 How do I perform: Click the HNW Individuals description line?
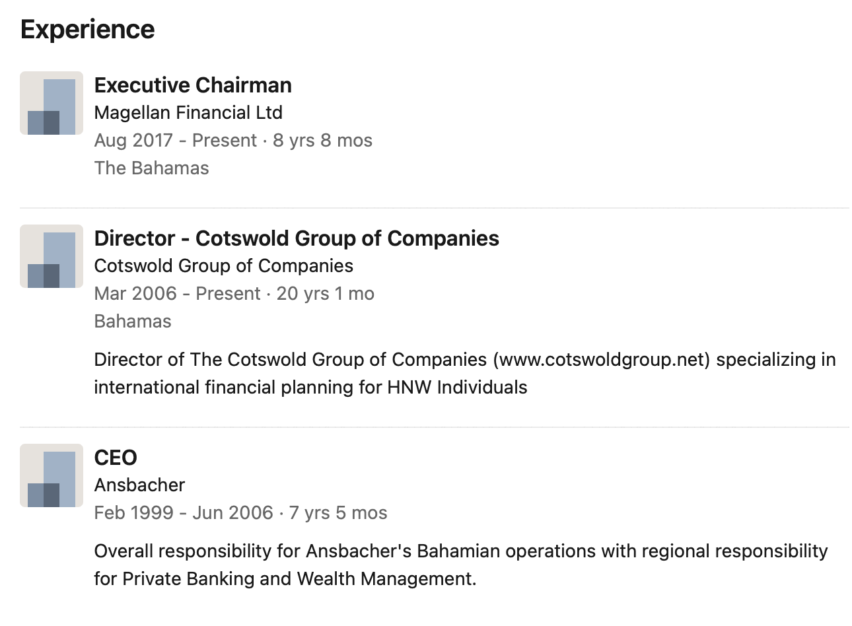click(310, 388)
